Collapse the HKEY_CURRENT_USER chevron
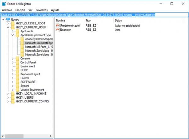Viewport: 189px width, 139px height. point(8,27)
